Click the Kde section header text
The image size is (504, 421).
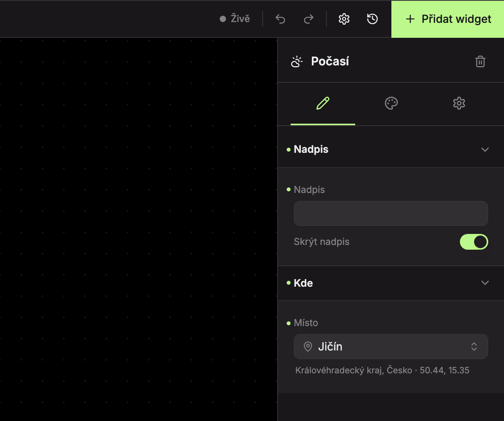point(303,283)
